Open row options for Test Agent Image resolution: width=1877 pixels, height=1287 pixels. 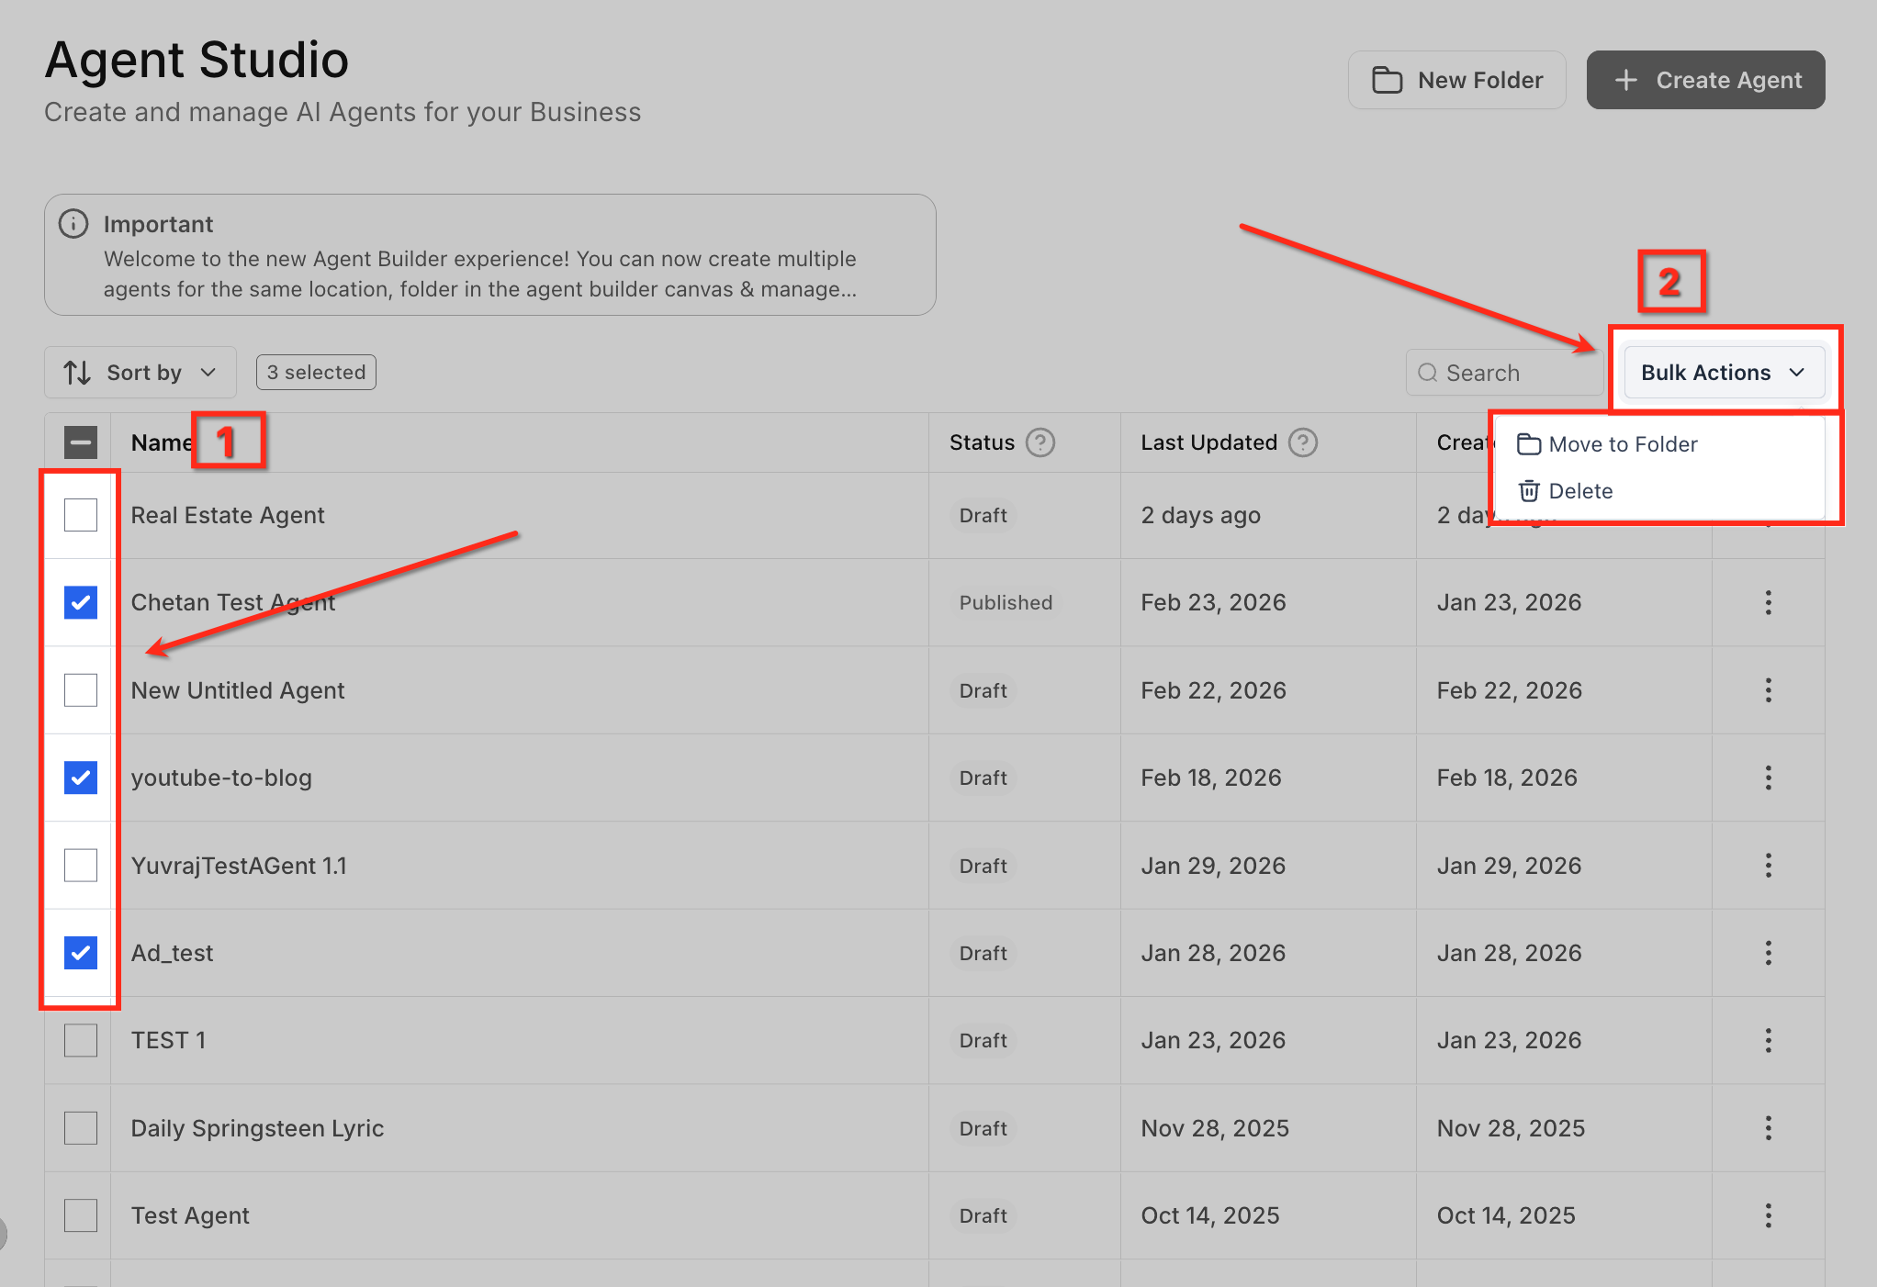1768,1216
